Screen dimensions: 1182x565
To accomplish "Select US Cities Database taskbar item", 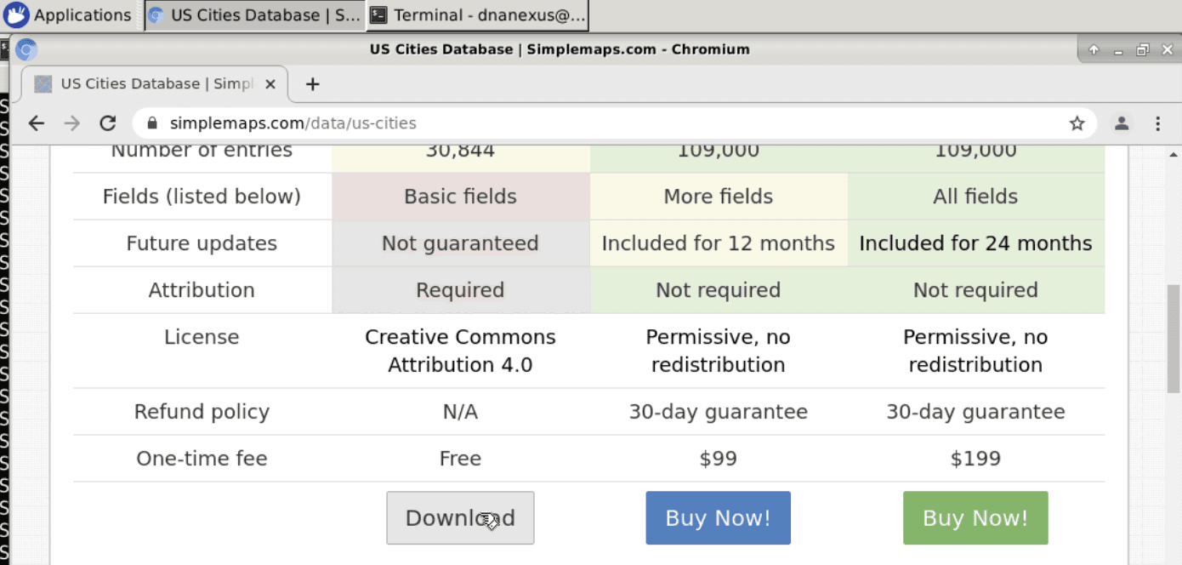I will [x=253, y=15].
